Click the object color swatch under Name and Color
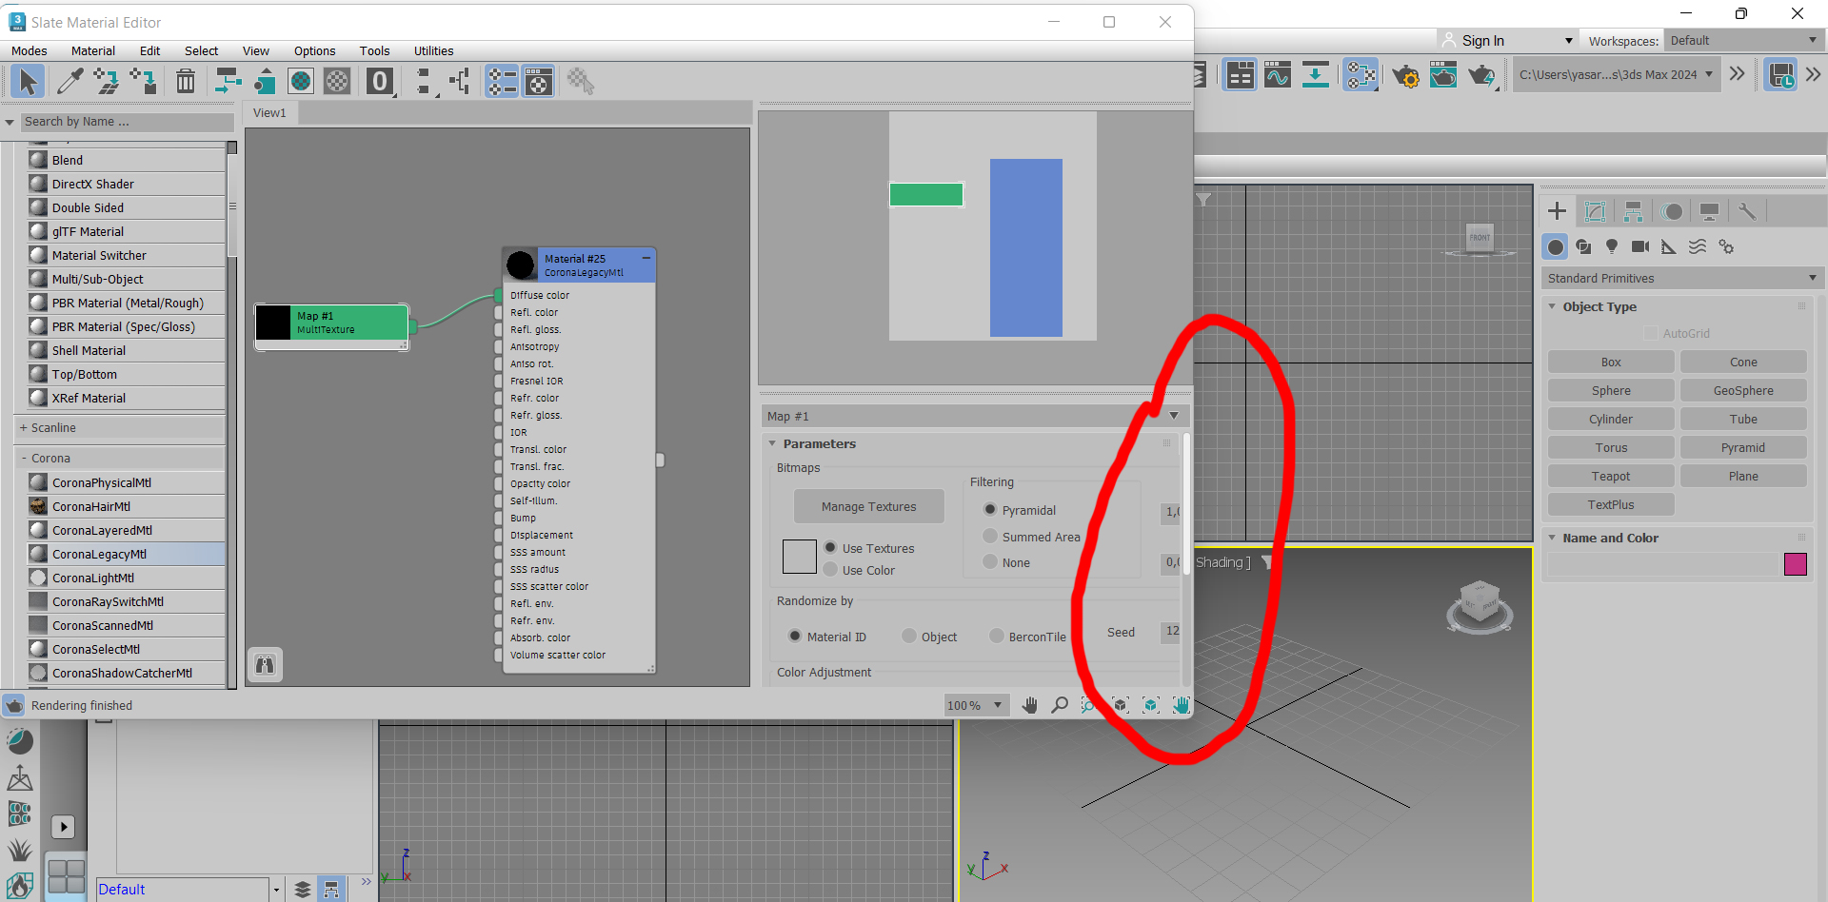Viewport: 1828px width, 902px height. pyautogui.click(x=1796, y=564)
